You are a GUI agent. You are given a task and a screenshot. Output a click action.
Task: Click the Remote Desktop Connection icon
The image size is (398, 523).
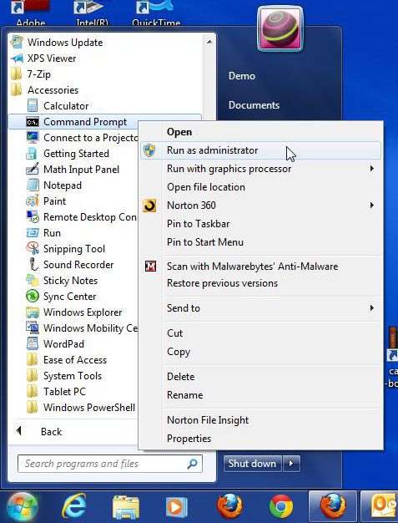click(x=33, y=217)
